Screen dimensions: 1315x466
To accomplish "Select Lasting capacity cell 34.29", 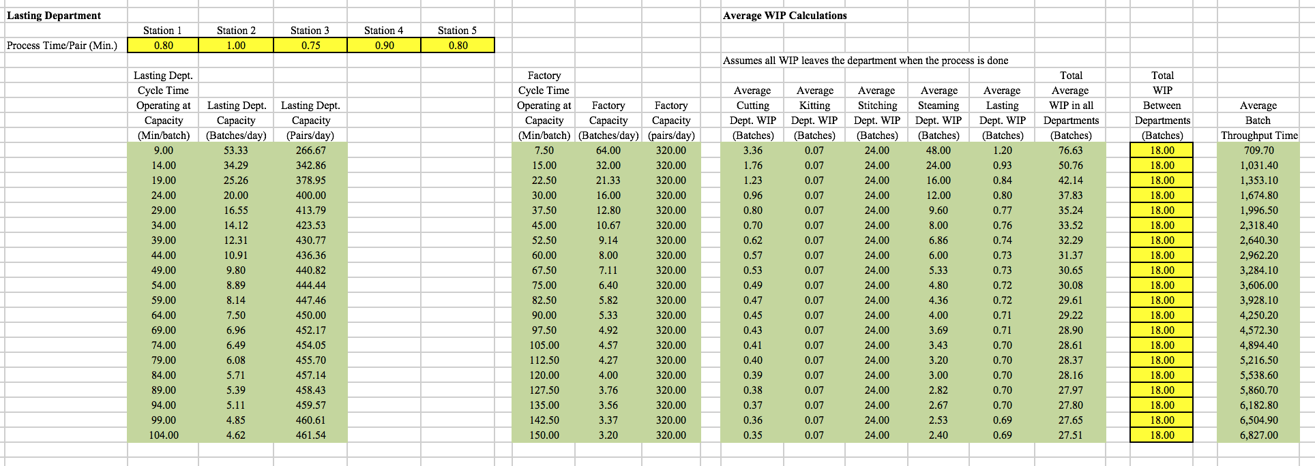I will pyautogui.click(x=236, y=165).
